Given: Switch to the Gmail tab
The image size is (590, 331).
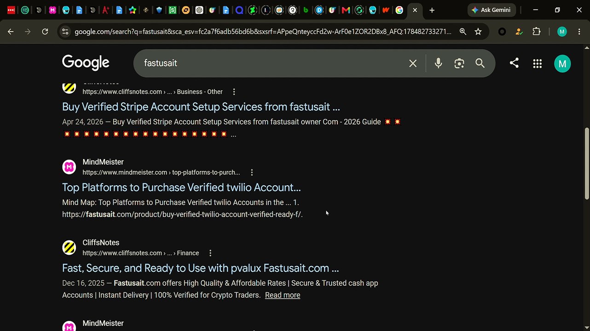Looking at the screenshot, I should (346, 10).
